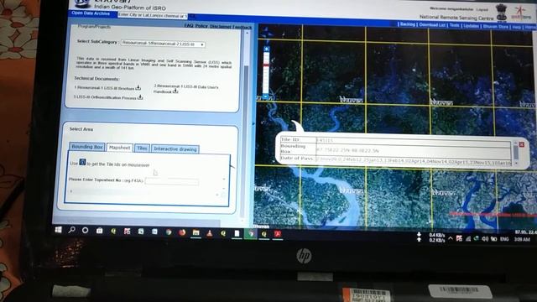Click Backlog link in top menu
Image resolution: width=537 pixels, height=302 pixels.
(408, 24)
